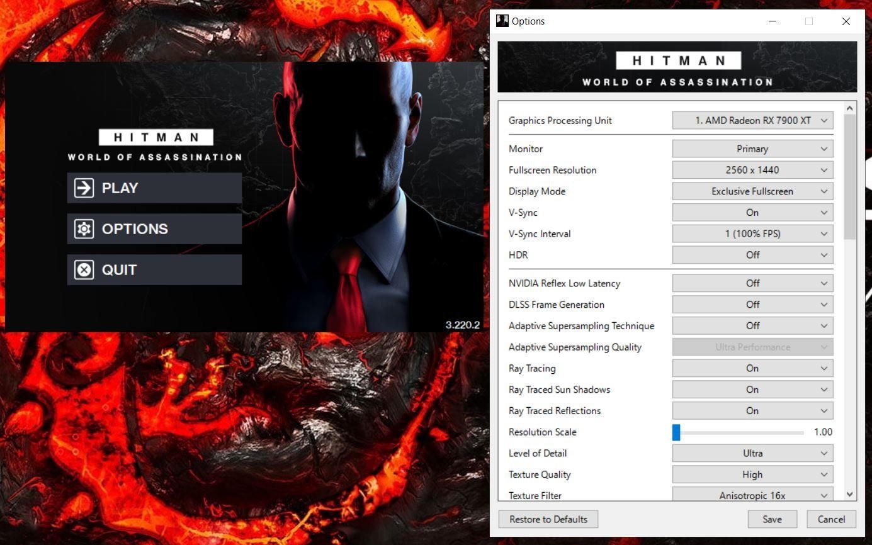Open Ray Traced Reflections dropdown

click(x=752, y=411)
